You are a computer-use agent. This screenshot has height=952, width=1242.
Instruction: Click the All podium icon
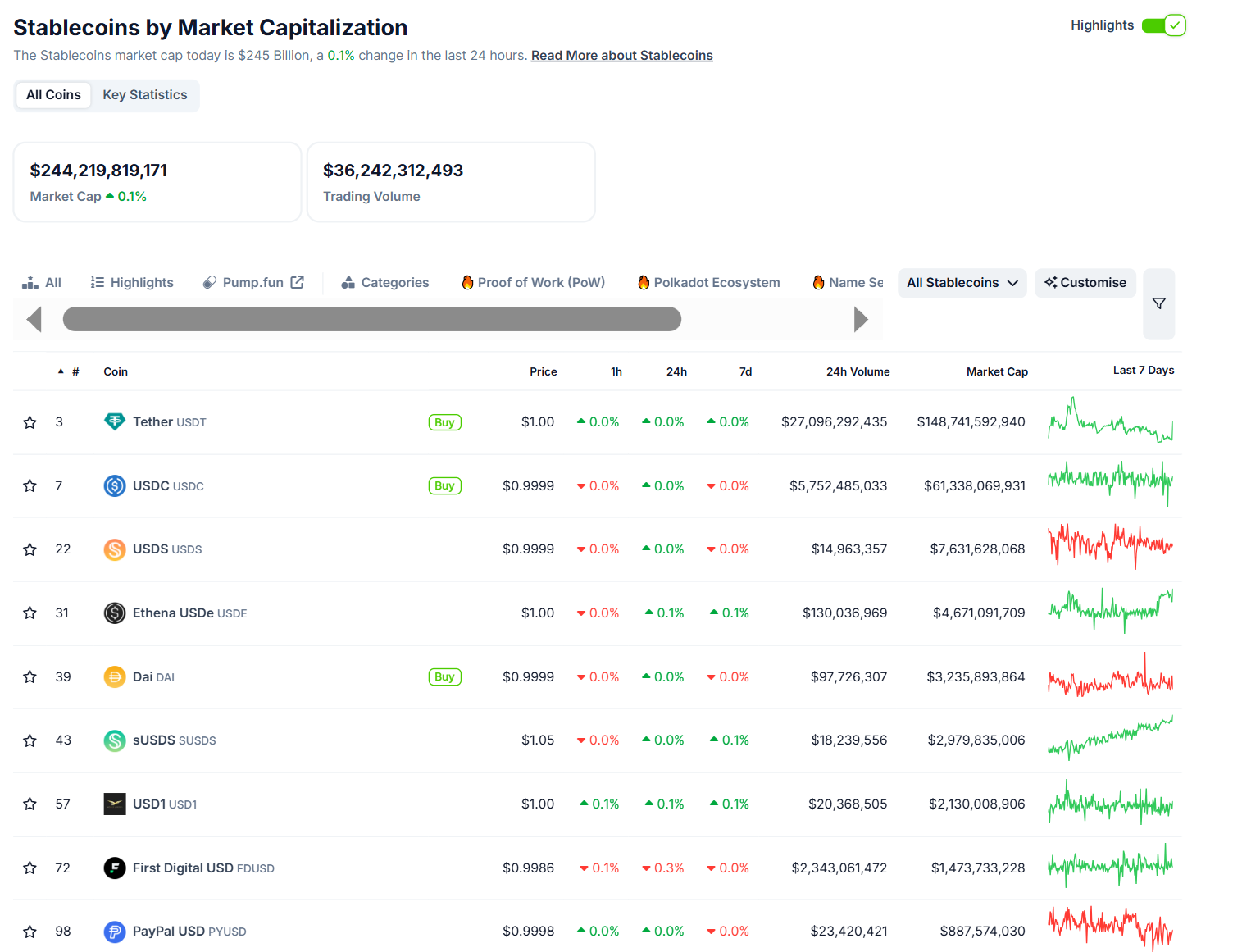pos(30,282)
